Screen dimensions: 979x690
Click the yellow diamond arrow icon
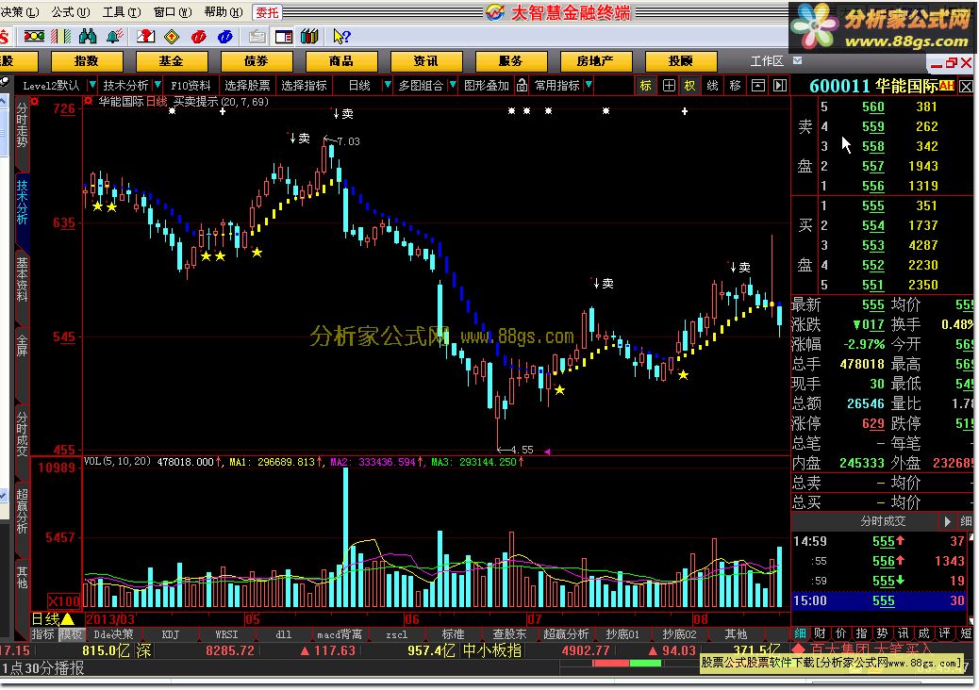172,37
